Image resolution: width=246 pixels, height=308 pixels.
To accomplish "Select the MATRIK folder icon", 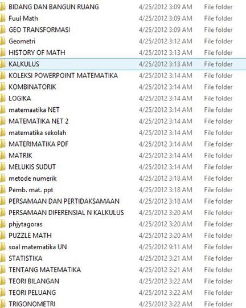I will [2, 156].
